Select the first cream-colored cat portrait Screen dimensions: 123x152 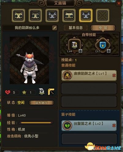pyautogui.click(x=18, y=16)
